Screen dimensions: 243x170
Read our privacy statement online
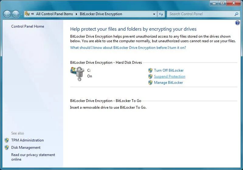click(33, 157)
